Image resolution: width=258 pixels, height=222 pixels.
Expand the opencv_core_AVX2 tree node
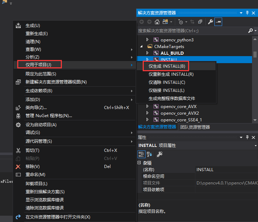click(x=147, y=113)
